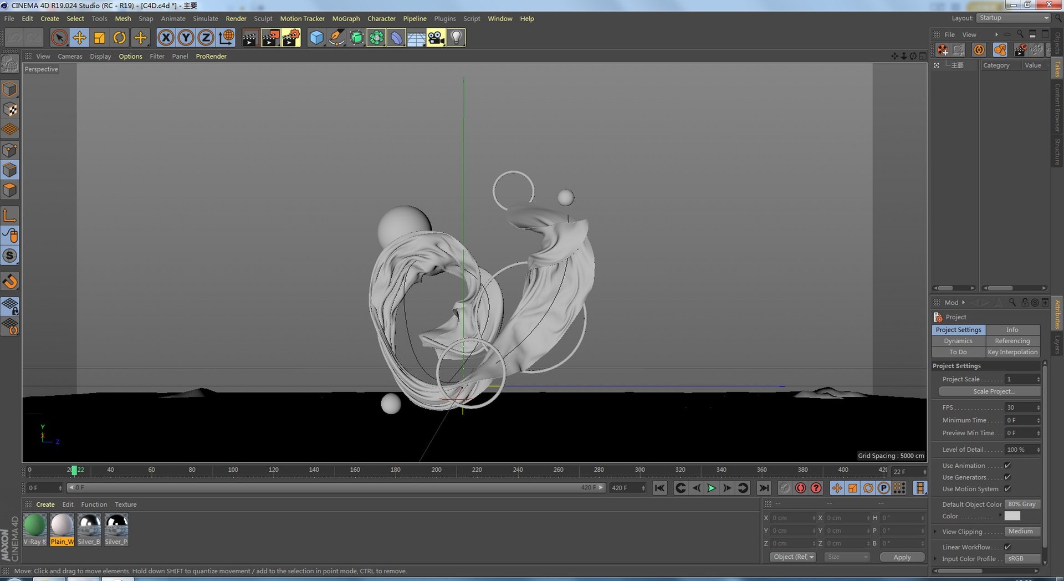
Task: Click Apply in coordinates panel
Action: point(902,557)
